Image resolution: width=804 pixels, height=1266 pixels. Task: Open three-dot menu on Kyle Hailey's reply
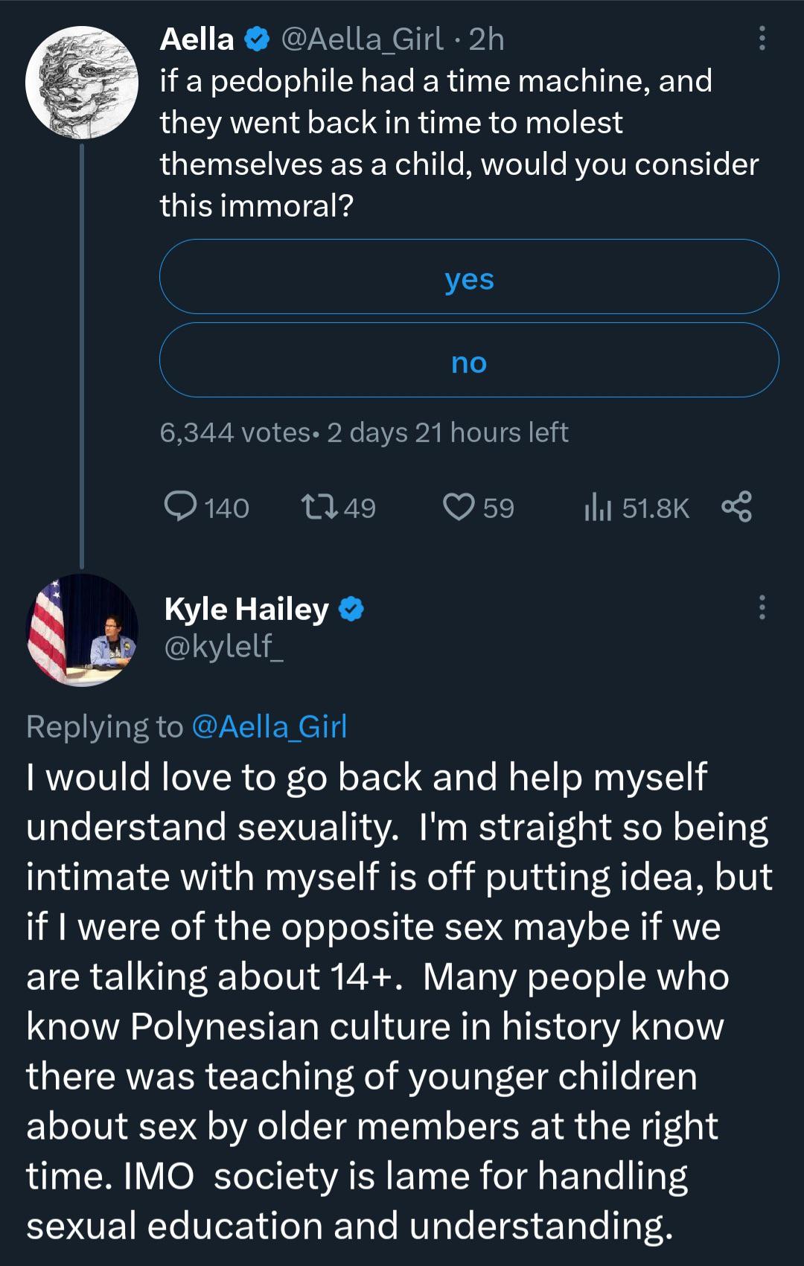click(761, 607)
